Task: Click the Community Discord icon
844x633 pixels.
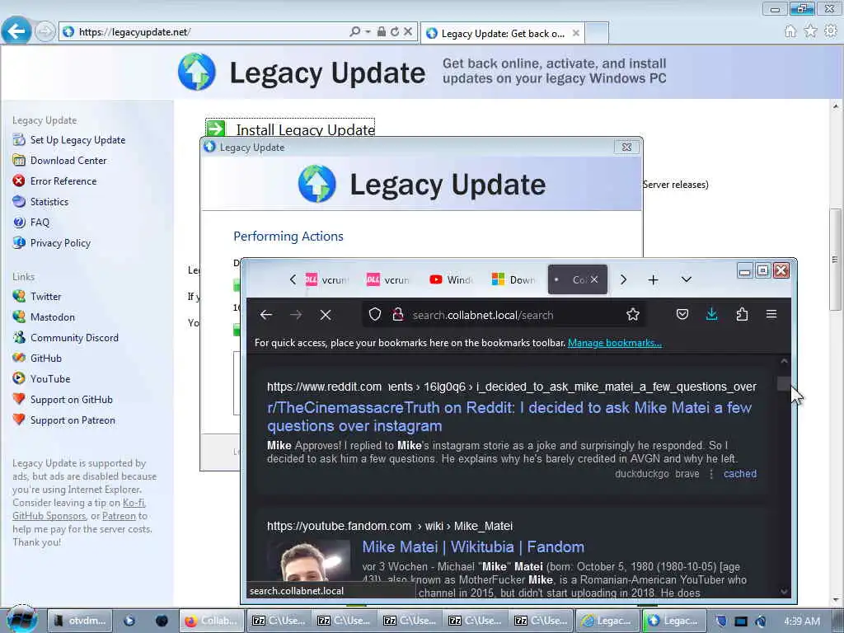Action: [19, 337]
